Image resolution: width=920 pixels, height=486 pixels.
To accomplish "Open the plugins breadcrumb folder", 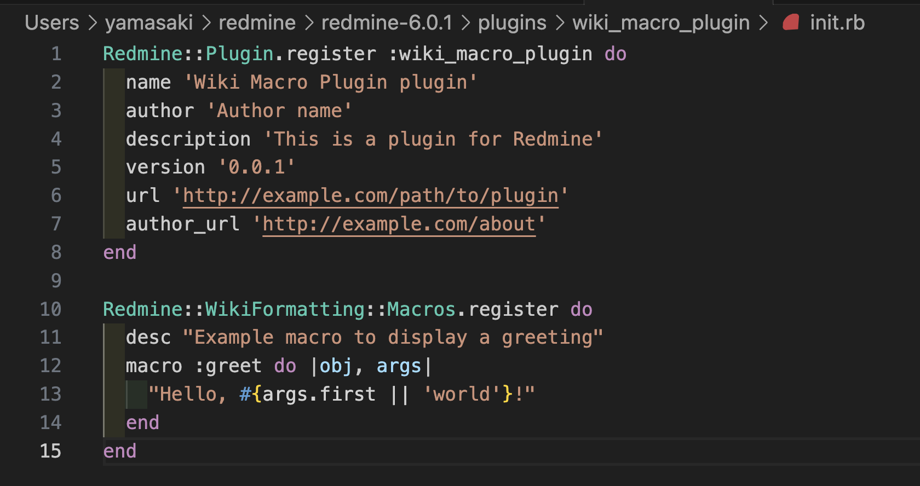I will pyautogui.click(x=512, y=22).
